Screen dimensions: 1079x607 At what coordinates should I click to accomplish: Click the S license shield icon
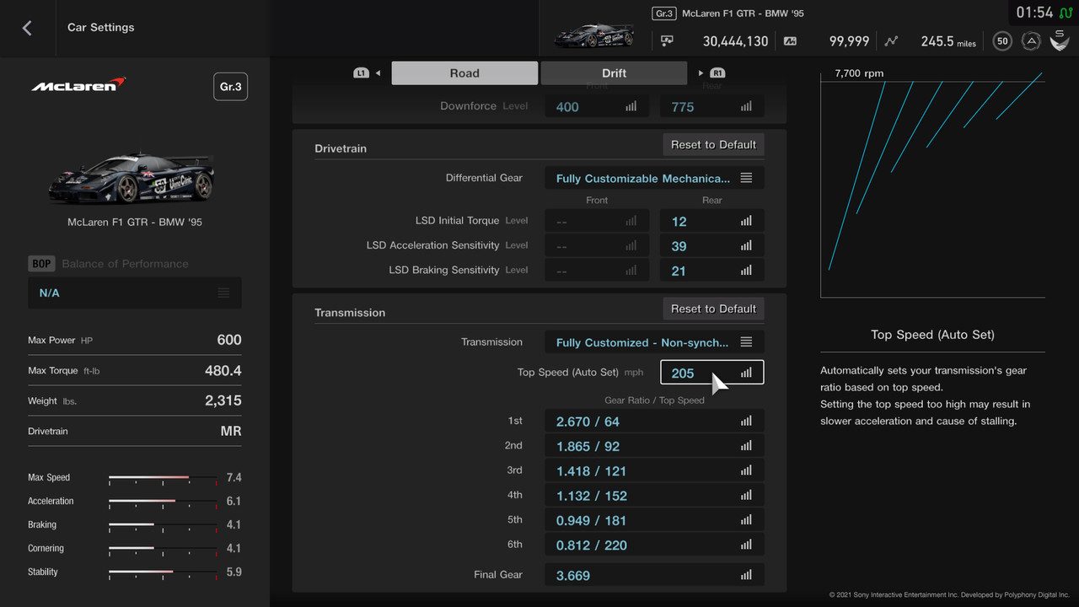(x=1060, y=40)
